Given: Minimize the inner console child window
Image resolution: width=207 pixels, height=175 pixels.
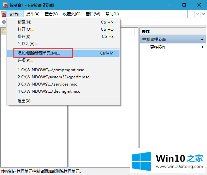Looking at the screenshot, I should (x=191, y=14).
